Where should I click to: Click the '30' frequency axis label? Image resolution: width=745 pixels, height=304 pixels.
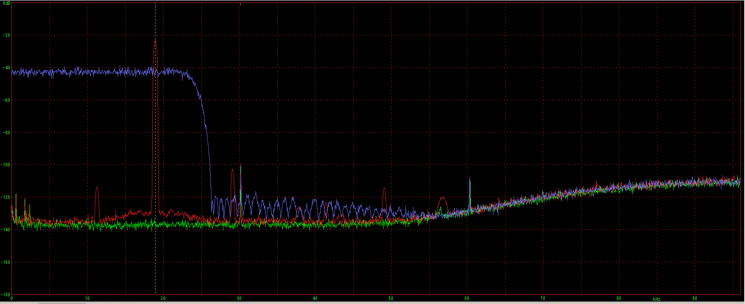[x=239, y=298]
